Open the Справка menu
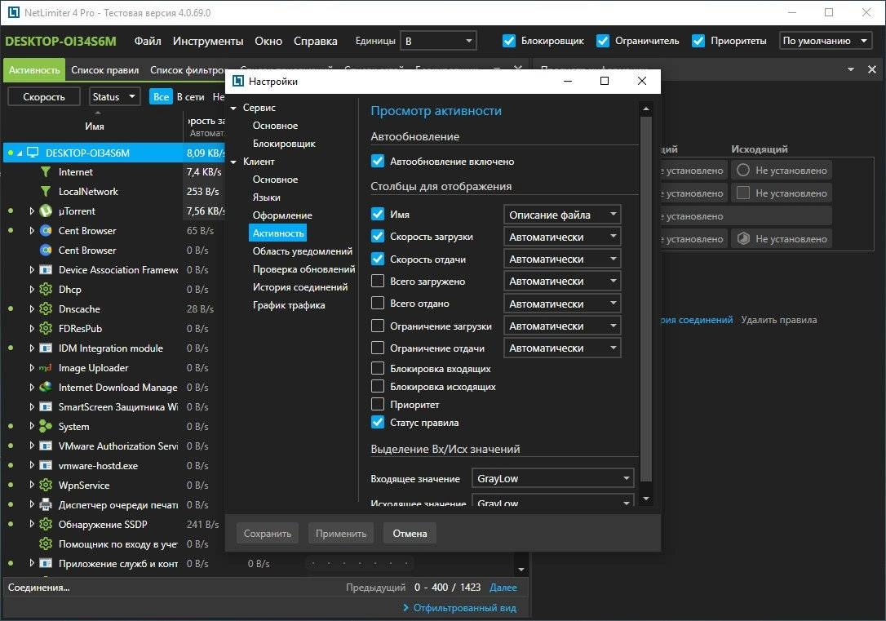The height and width of the screenshot is (621, 886). click(x=315, y=42)
